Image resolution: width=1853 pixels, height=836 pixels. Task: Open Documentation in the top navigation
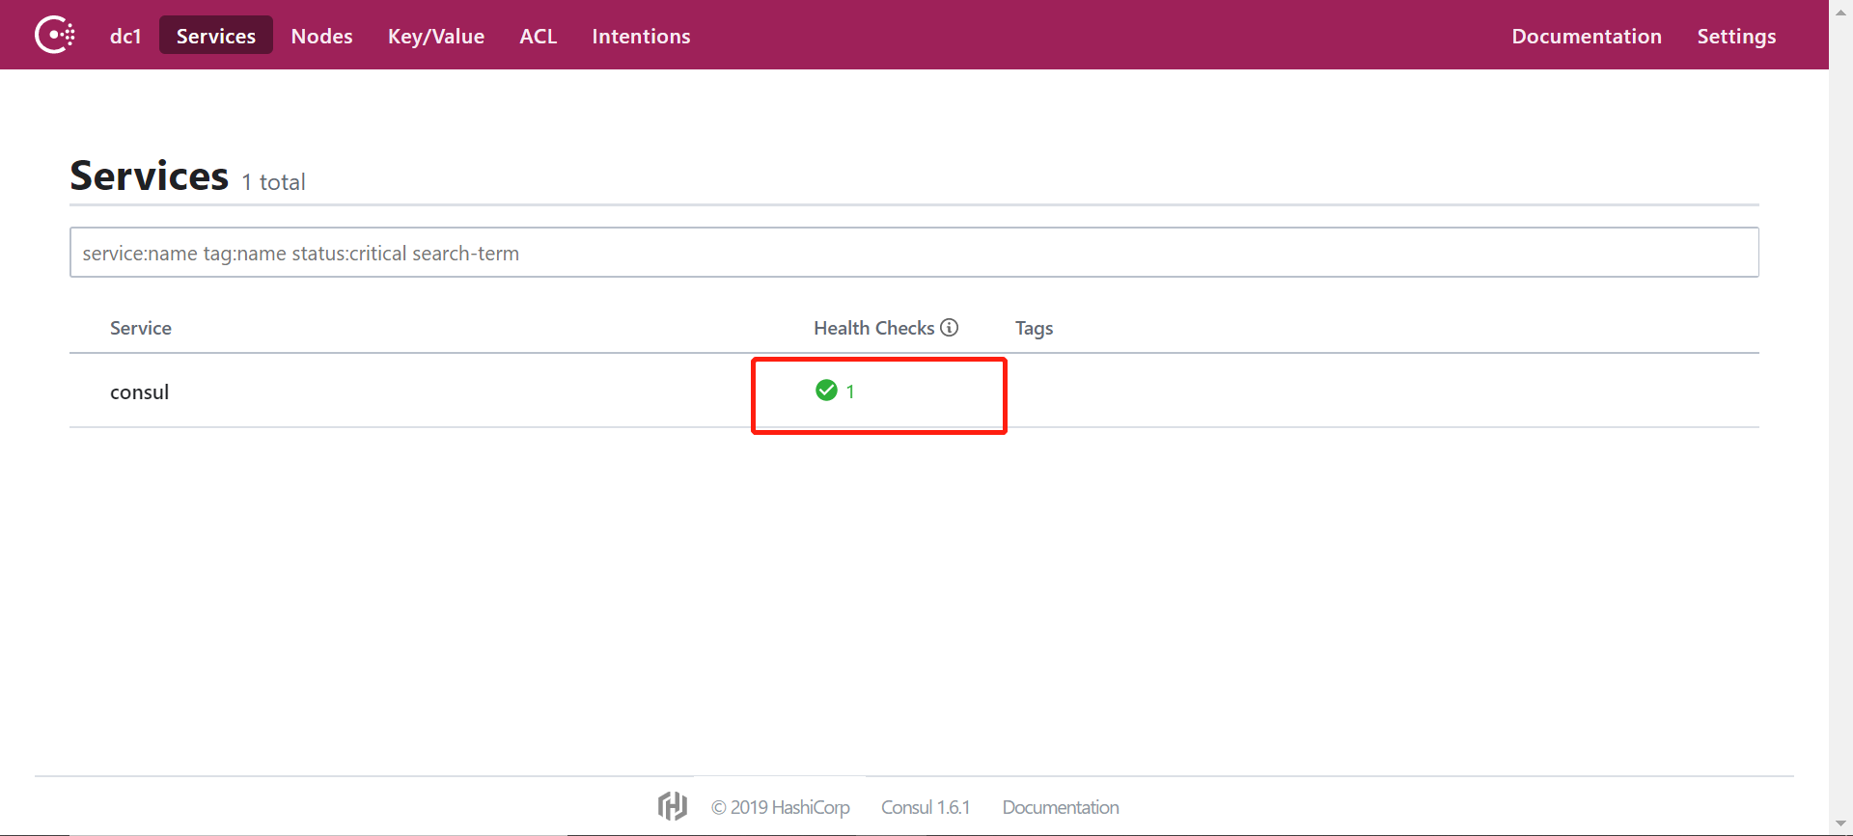[x=1587, y=36]
